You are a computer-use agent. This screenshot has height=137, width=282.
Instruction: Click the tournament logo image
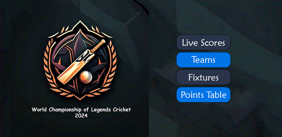pos(80,60)
